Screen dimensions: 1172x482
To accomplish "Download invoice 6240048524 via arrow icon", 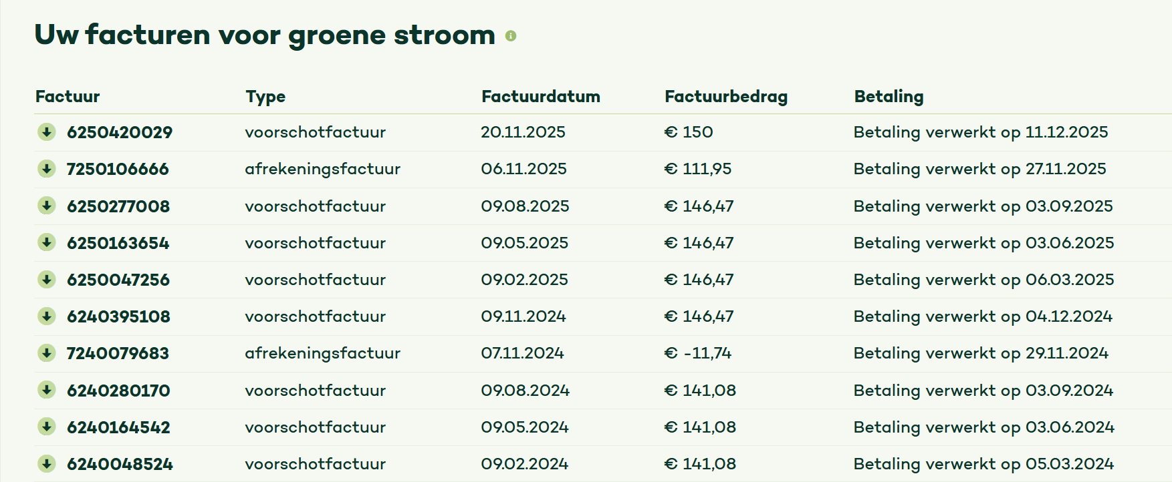I will [46, 463].
